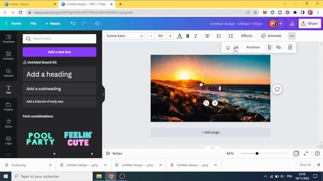Screen dimensions: 323x181
Task: Click the zoom slider handle
Action: pos(257,153)
